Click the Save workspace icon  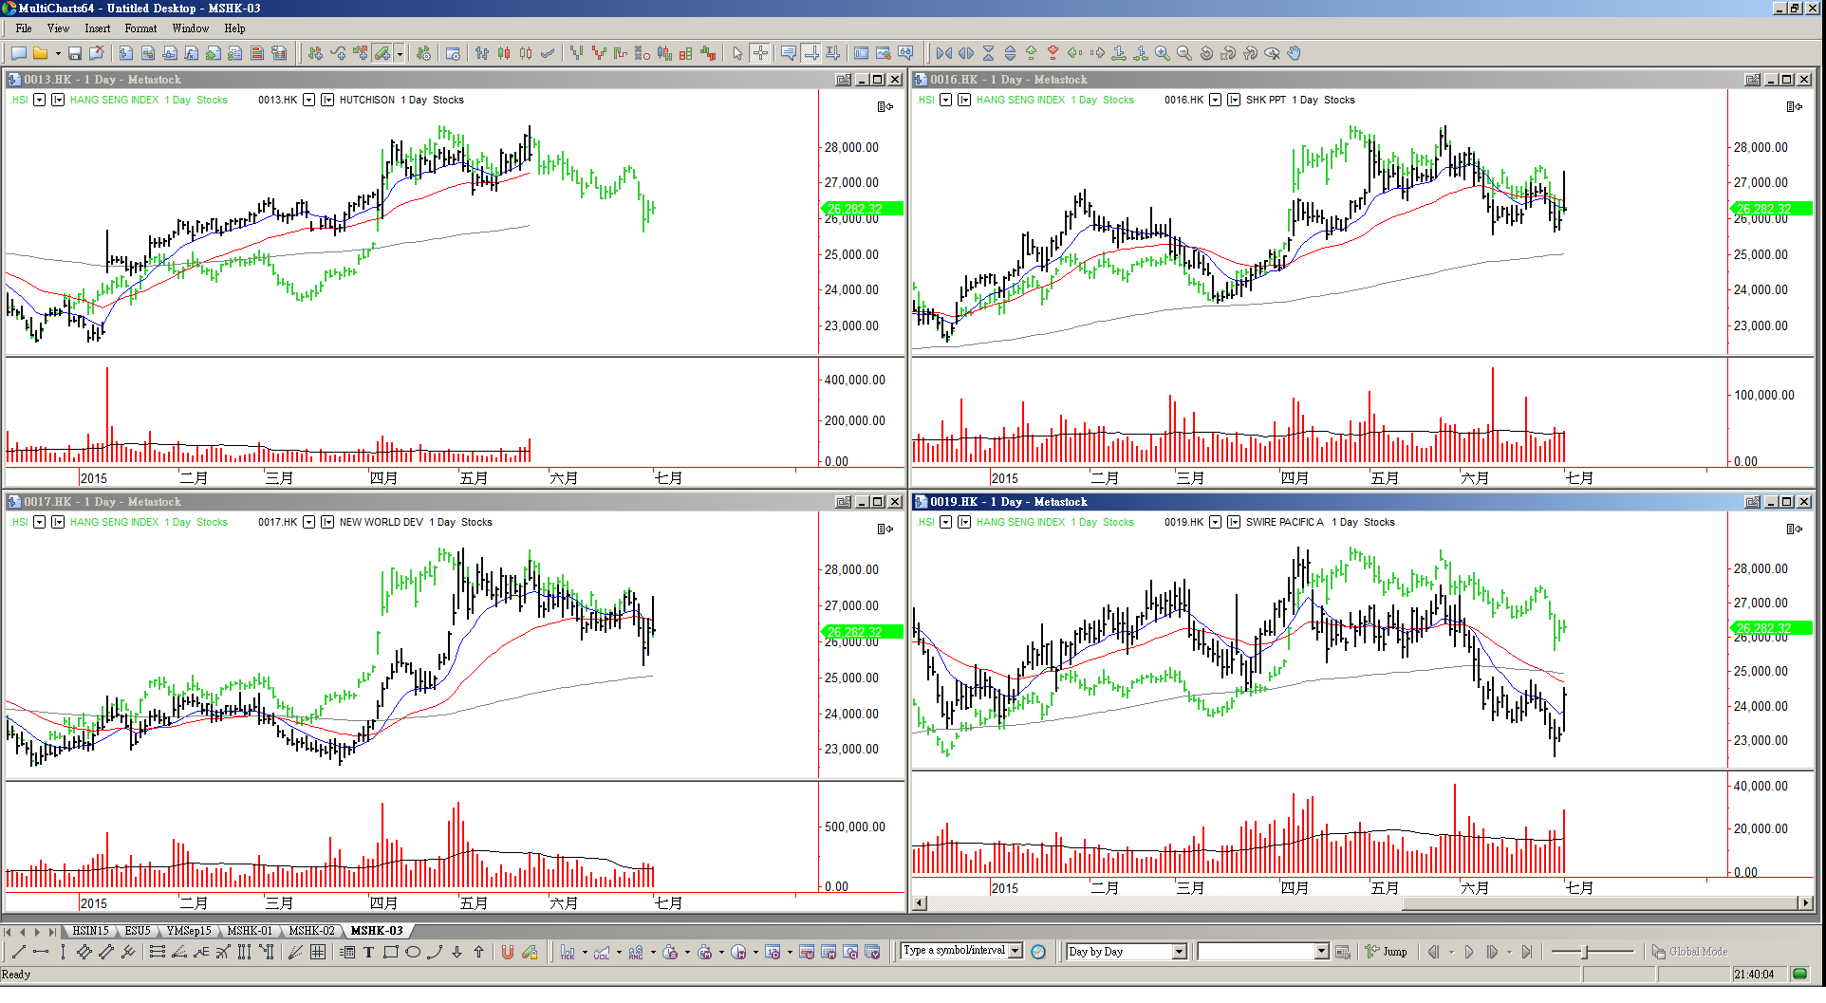[74, 54]
